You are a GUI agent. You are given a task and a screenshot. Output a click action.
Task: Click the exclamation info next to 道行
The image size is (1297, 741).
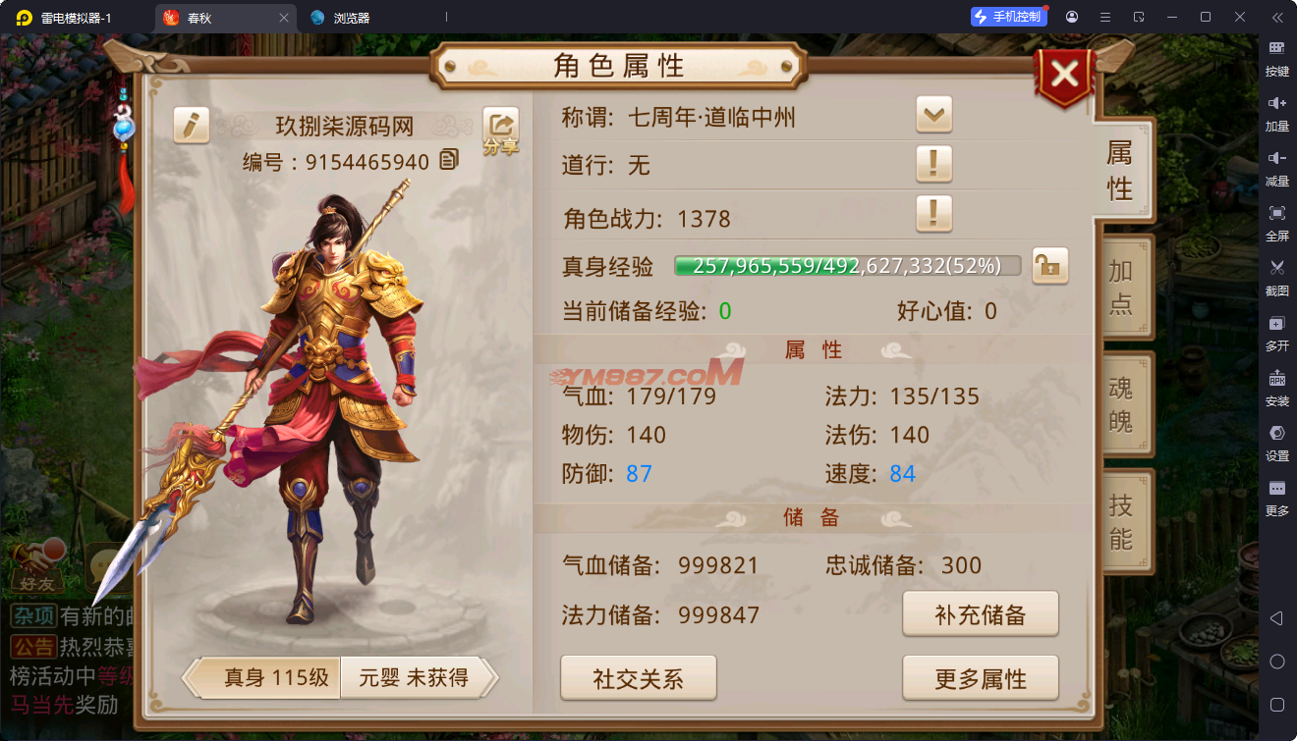(x=933, y=164)
